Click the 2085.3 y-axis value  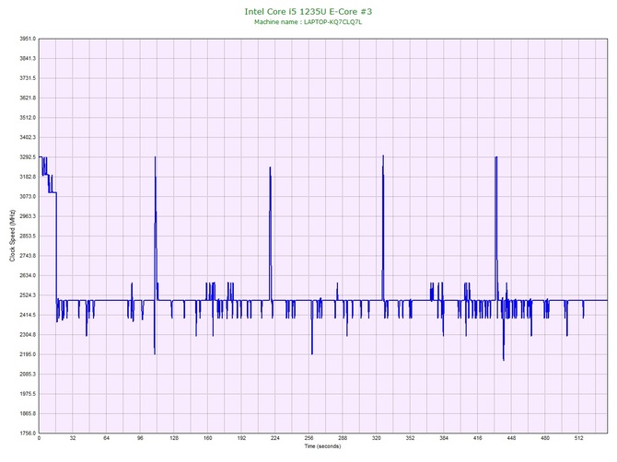(x=28, y=374)
